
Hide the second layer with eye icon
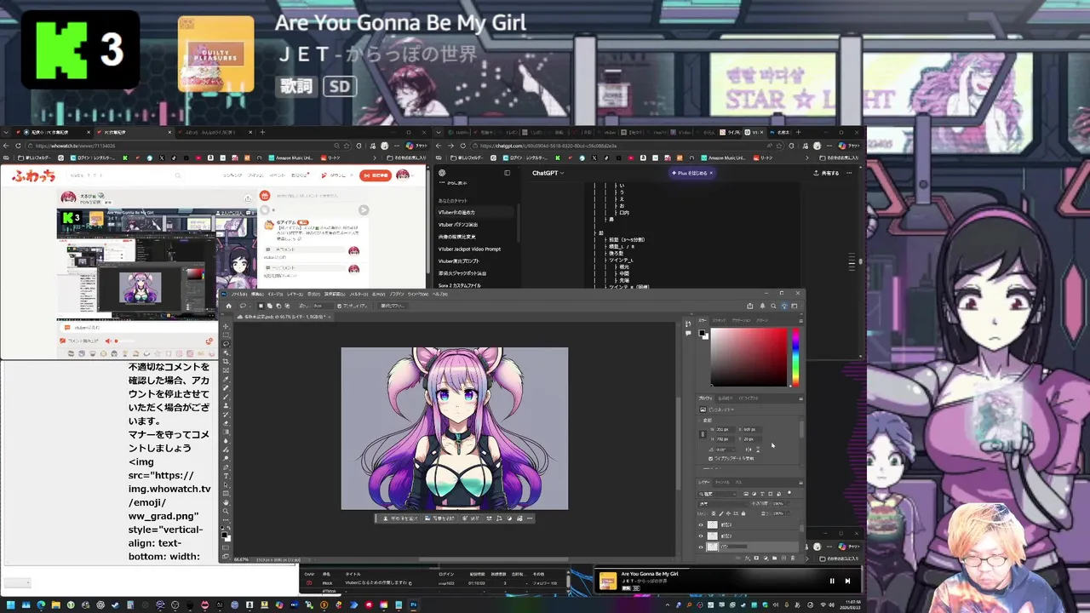(701, 536)
